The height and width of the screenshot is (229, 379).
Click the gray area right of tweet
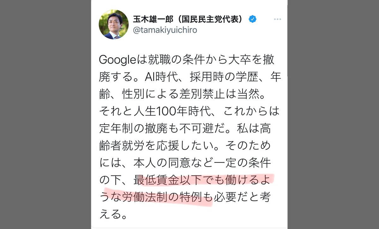[333, 114]
